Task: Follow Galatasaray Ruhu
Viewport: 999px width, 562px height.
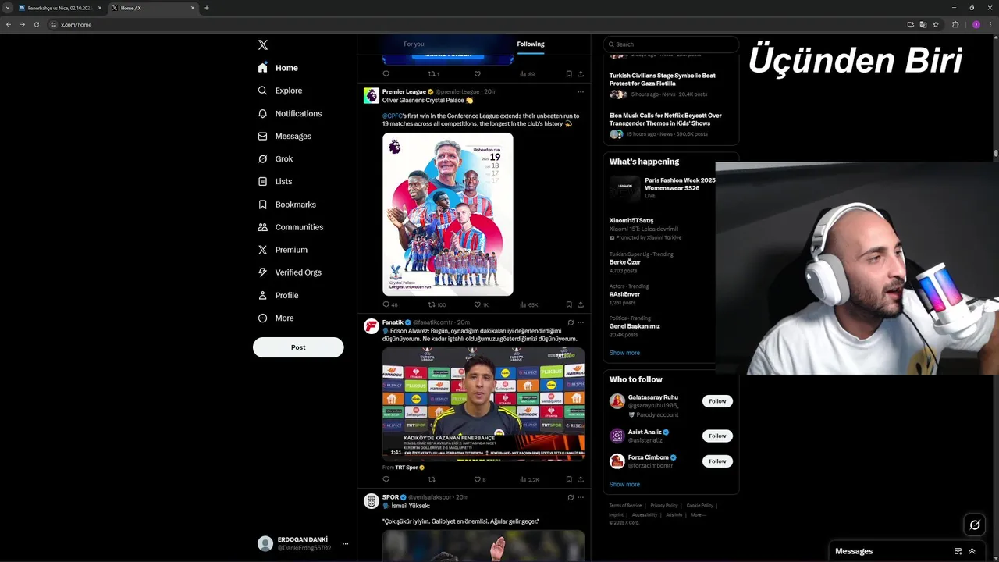Action: click(717, 401)
